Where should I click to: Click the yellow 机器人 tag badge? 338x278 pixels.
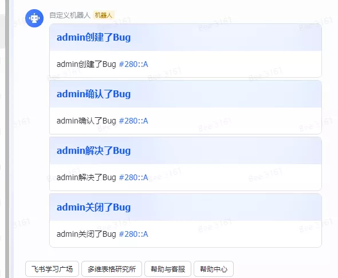104,15
